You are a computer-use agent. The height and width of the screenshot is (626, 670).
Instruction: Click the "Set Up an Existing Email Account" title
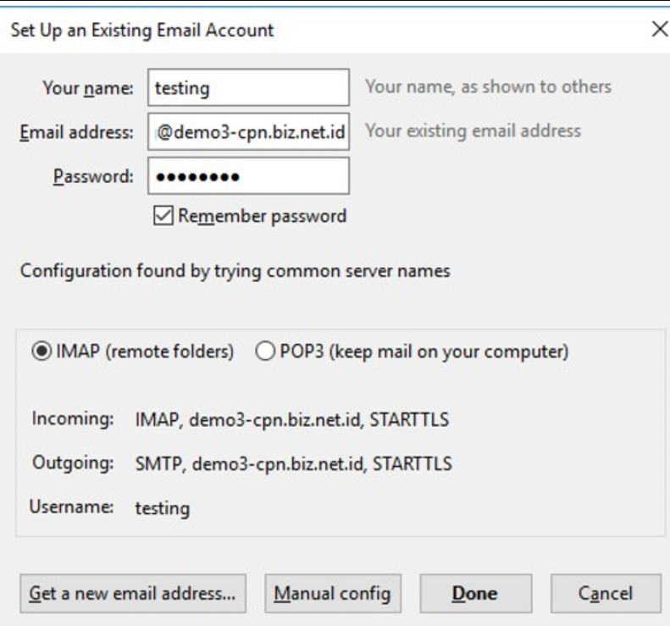pyautogui.click(x=141, y=31)
